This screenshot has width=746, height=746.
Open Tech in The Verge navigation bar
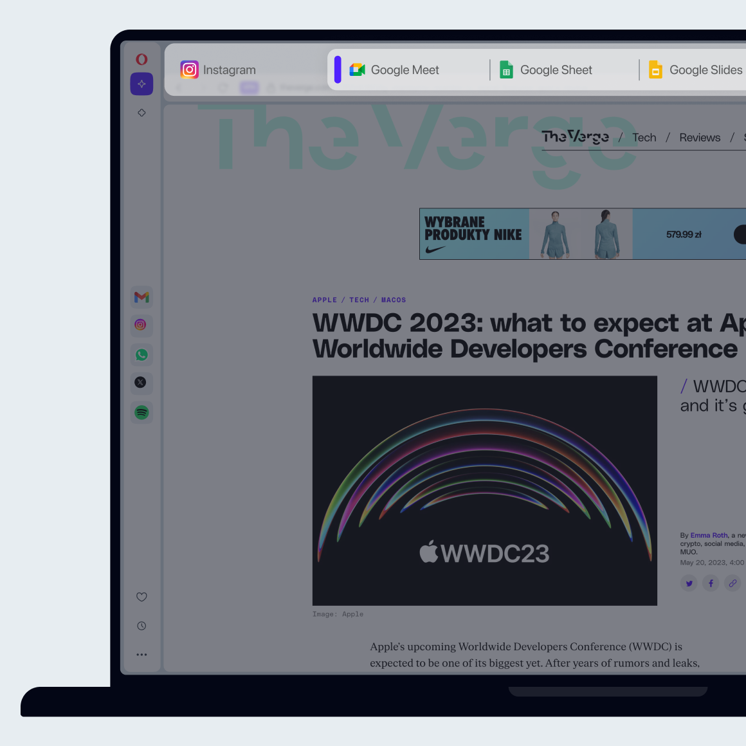click(644, 138)
